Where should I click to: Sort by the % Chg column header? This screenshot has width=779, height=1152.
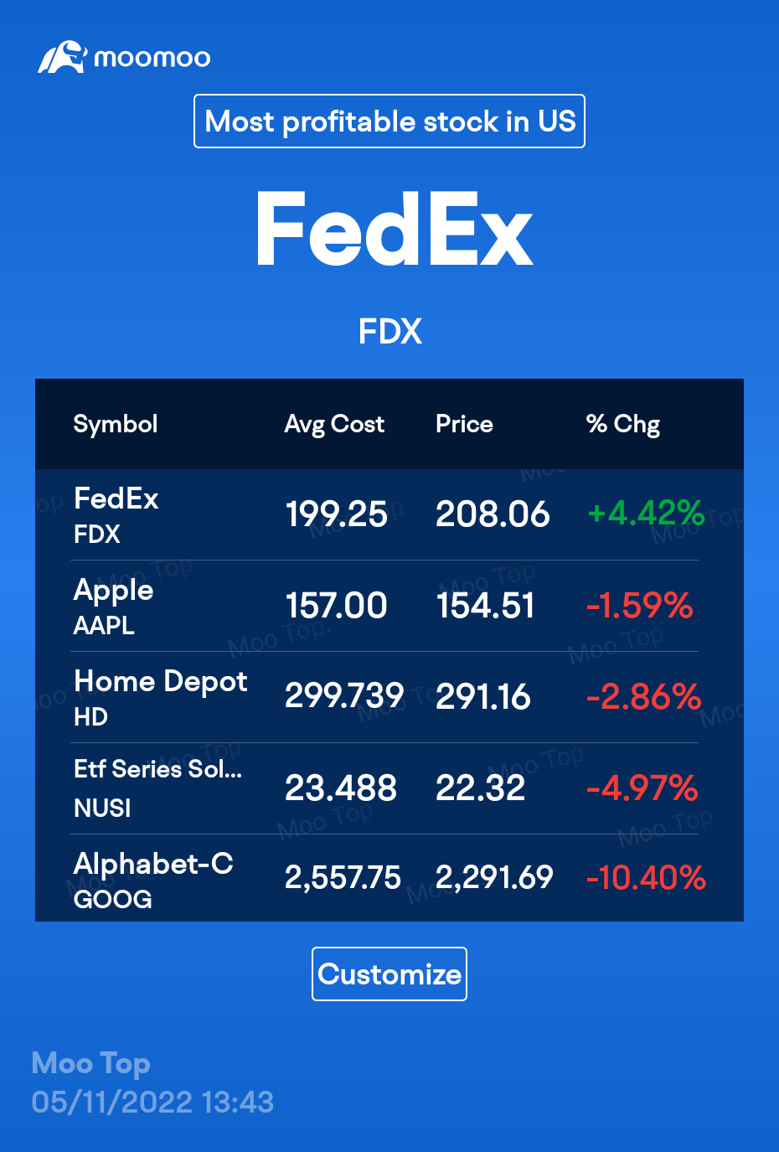pyautogui.click(x=623, y=424)
